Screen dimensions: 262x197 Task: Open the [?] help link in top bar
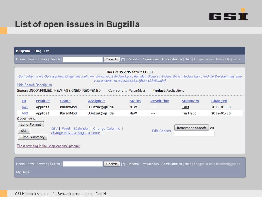pyautogui.click(x=123, y=59)
